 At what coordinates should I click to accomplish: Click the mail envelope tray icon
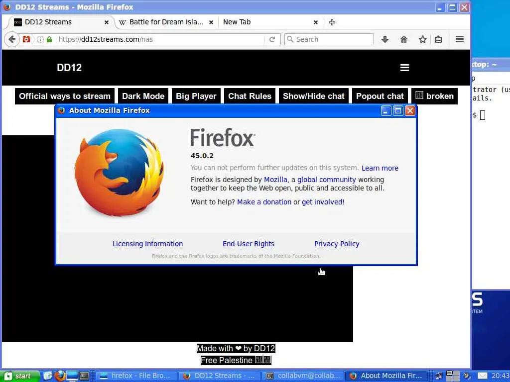pos(483,376)
